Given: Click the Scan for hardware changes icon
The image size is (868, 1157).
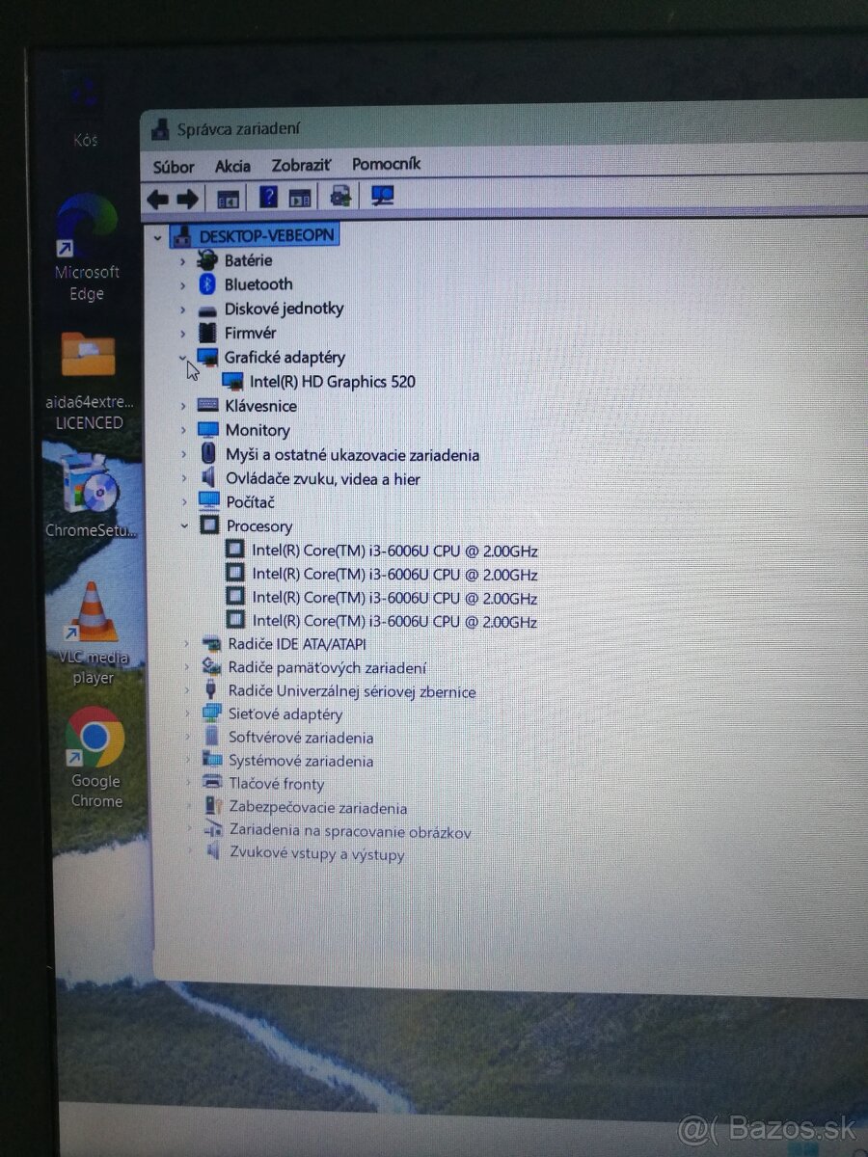Looking at the screenshot, I should click(x=382, y=197).
